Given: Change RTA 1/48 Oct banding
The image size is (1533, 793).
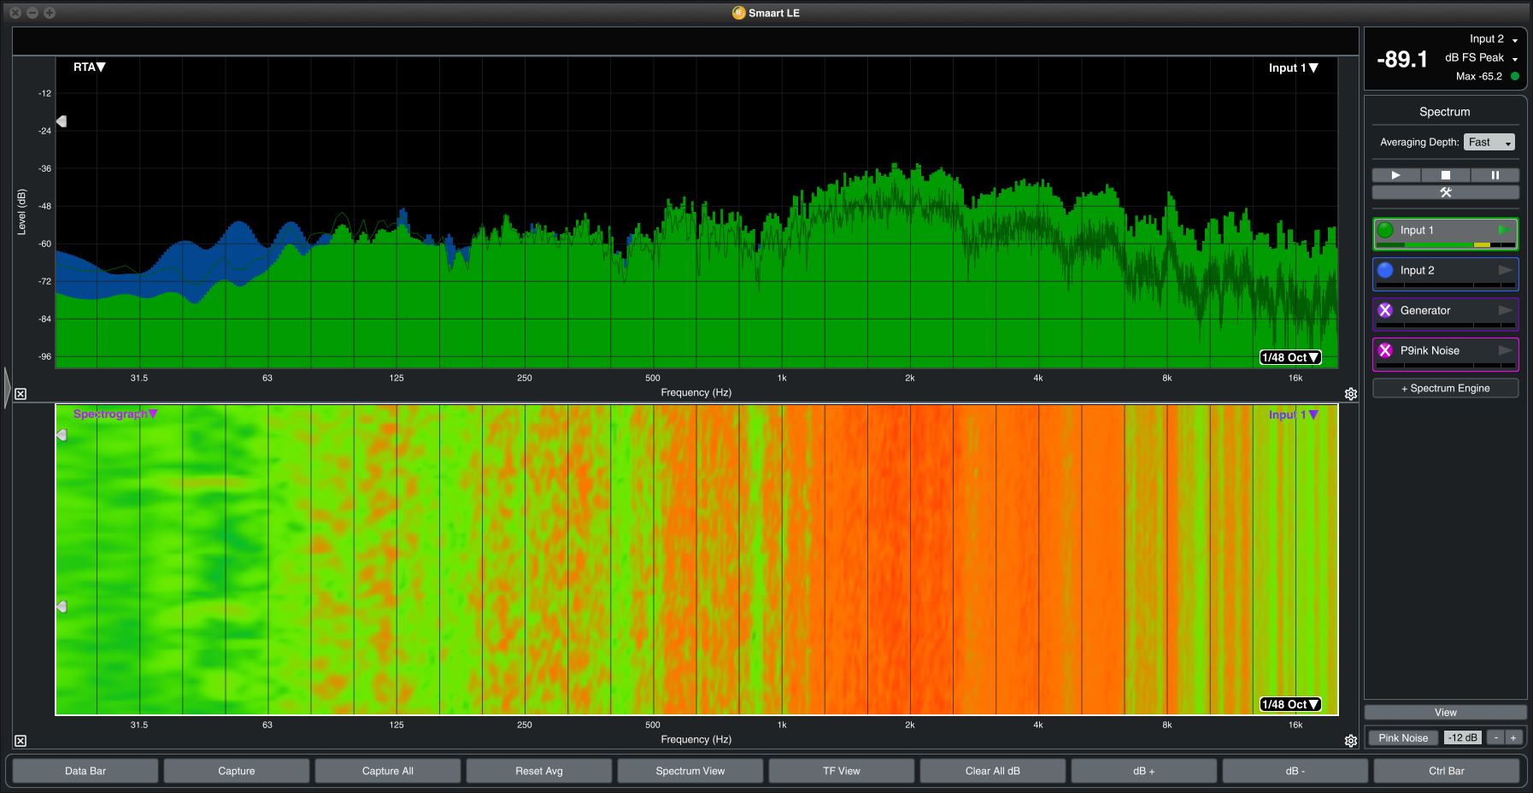Looking at the screenshot, I should (x=1290, y=357).
